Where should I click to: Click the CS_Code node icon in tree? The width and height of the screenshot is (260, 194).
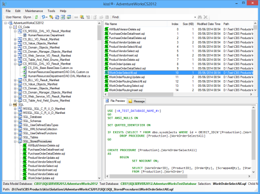(x=15, y=27)
